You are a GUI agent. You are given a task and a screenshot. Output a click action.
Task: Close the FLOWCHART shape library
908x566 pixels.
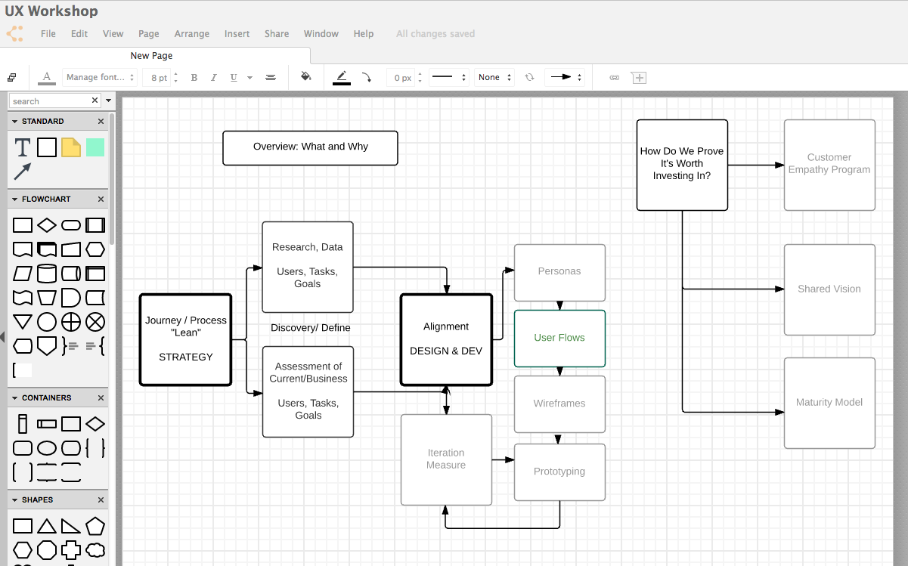[101, 199]
